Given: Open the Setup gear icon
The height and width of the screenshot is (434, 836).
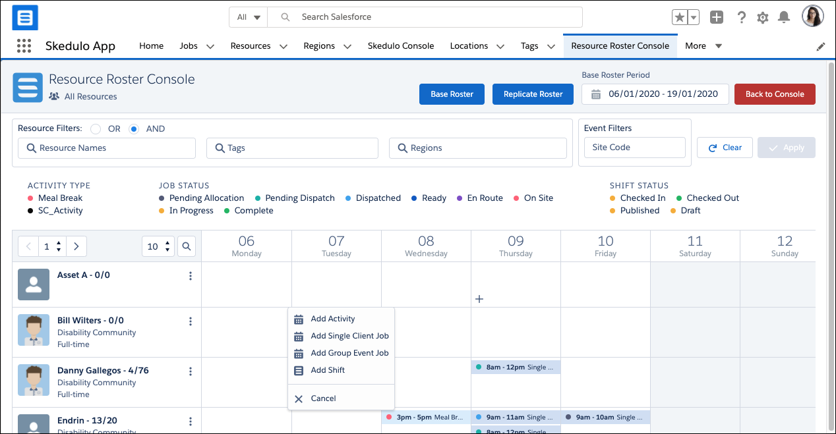Looking at the screenshot, I should click(763, 18).
